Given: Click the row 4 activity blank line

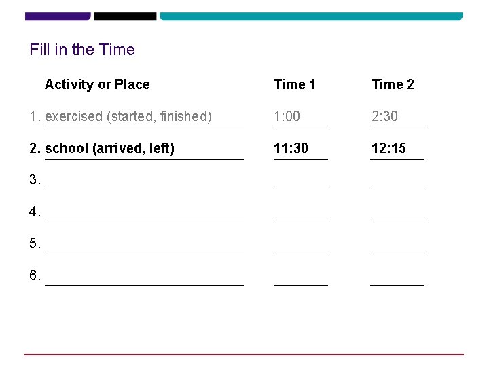Looking at the screenshot, I should pos(145,216).
